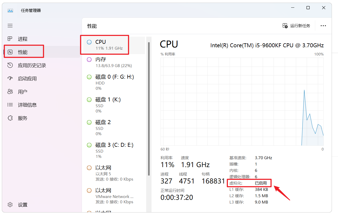Select 磁盘 0 (F: G: H:) entry

pos(114,82)
